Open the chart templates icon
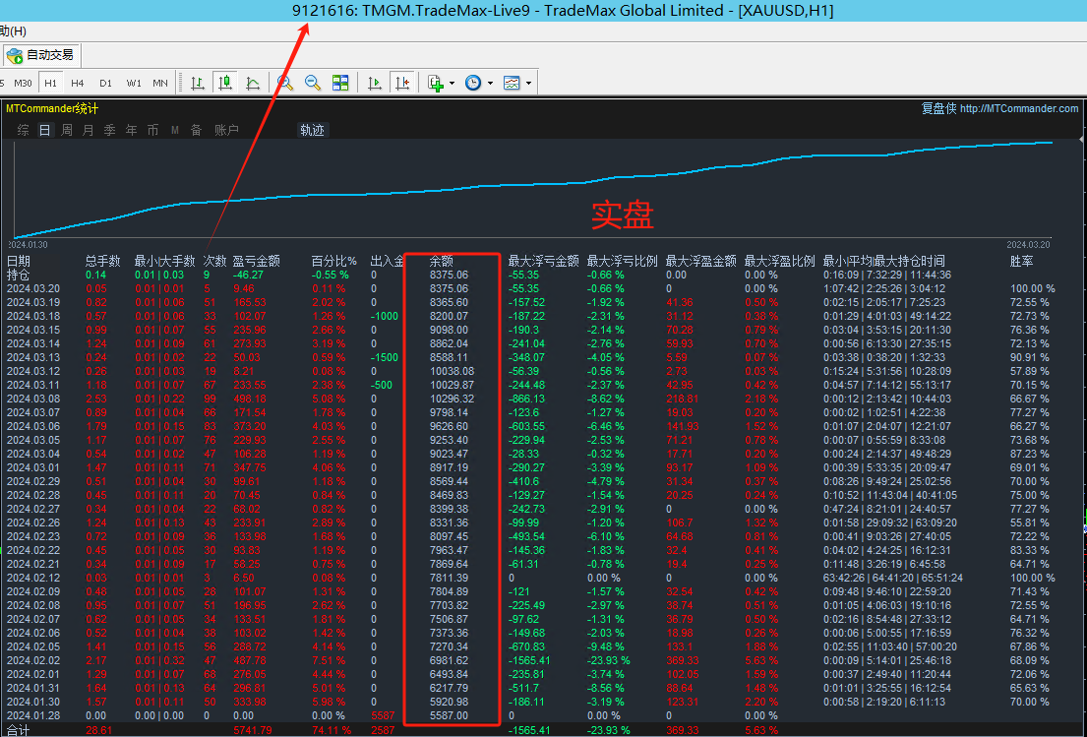Screen dimensions: 1087x737 512,84
